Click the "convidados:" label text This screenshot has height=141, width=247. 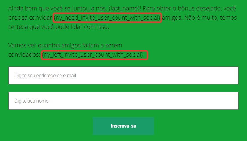coord(24,55)
